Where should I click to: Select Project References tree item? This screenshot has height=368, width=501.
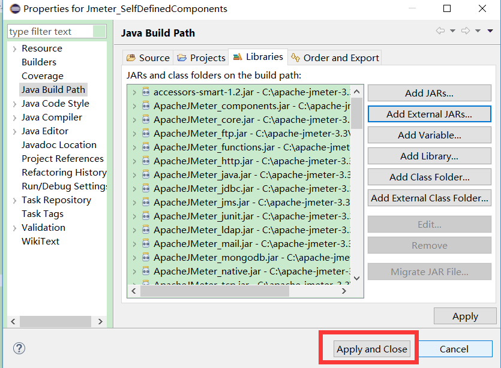click(62, 159)
